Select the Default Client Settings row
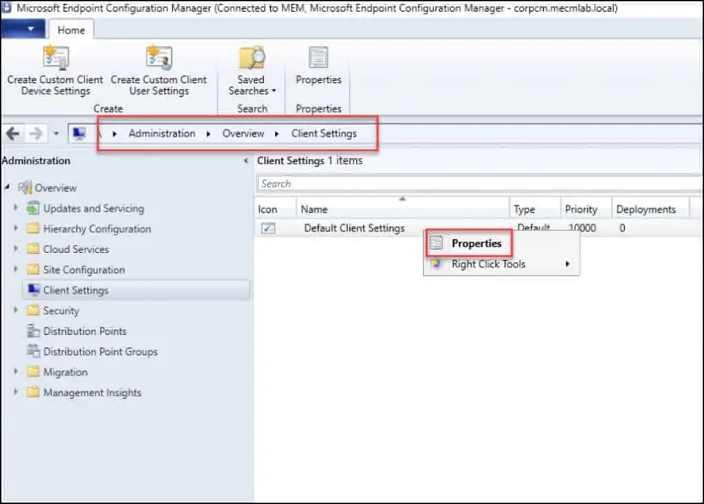This screenshot has width=704, height=504. pos(478,228)
